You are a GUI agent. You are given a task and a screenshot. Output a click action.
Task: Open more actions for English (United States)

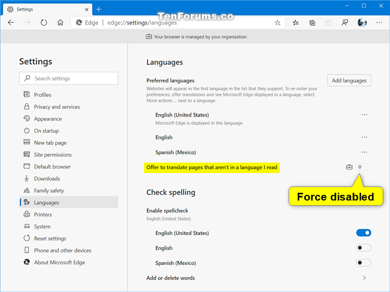[x=364, y=115]
